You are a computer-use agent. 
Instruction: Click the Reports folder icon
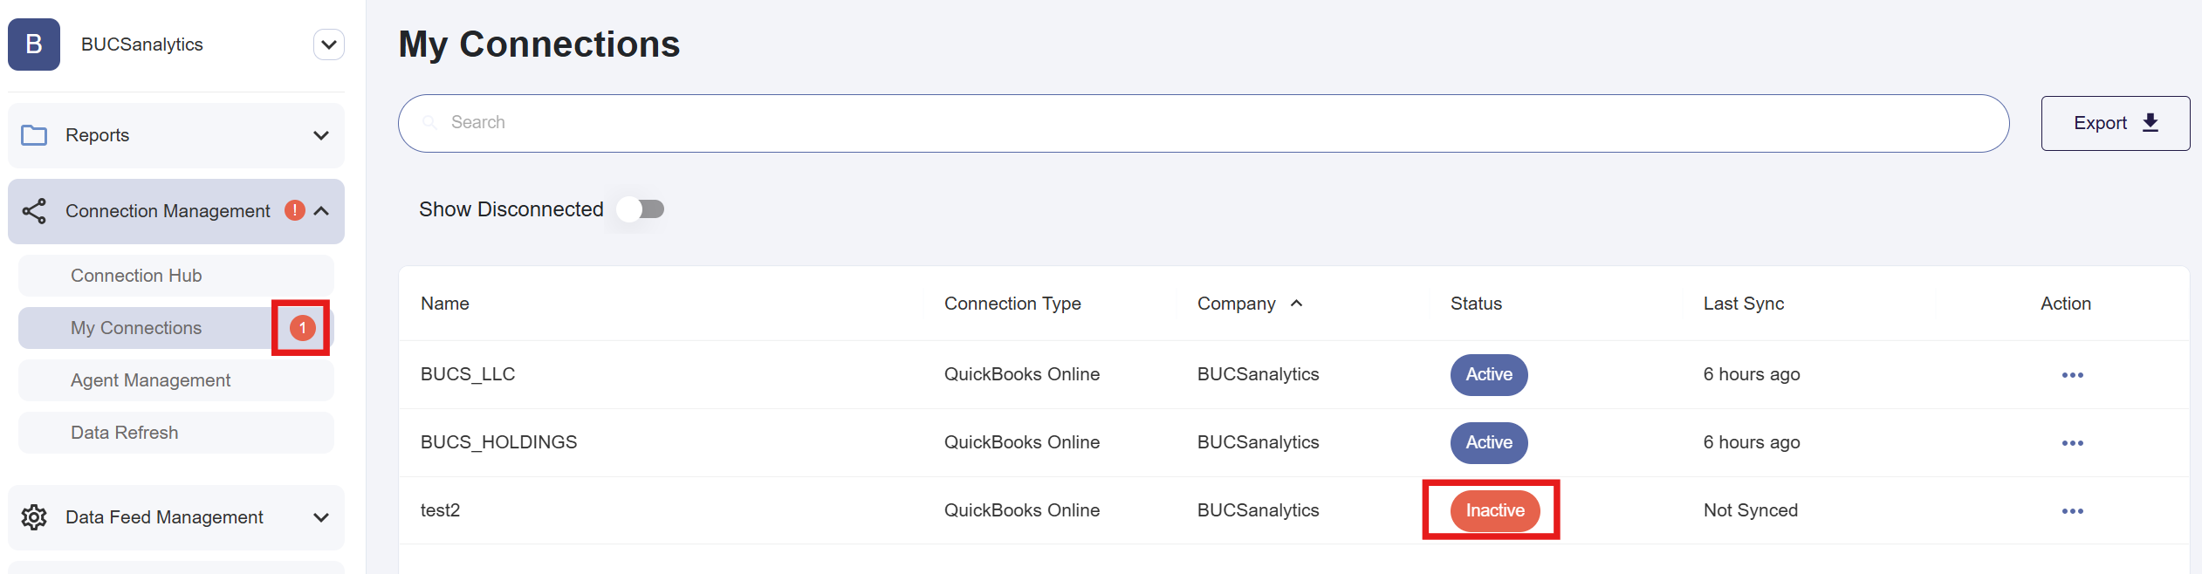[34, 135]
